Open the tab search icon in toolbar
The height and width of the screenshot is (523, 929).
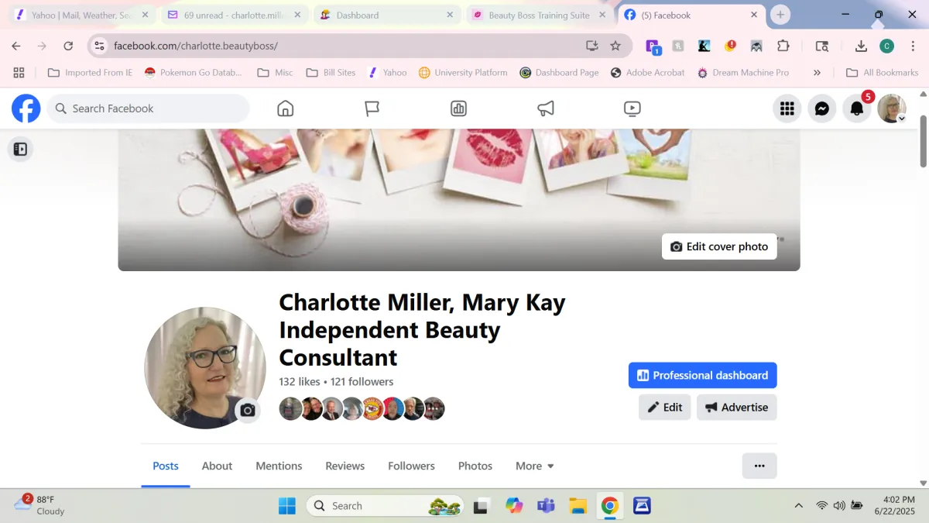(x=822, y=46)
